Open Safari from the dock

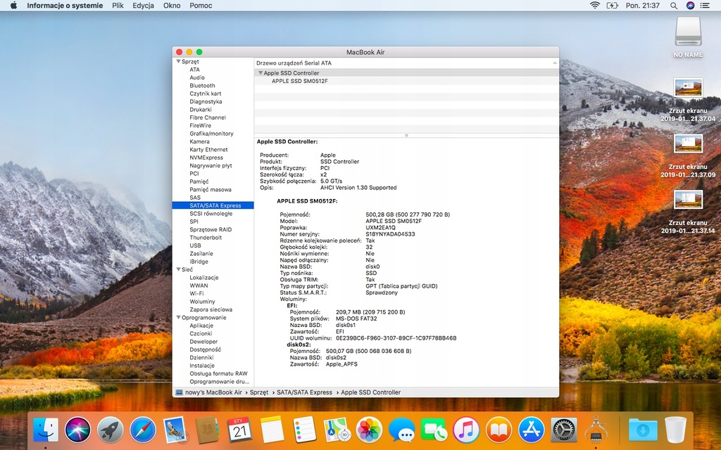[142, 430]
